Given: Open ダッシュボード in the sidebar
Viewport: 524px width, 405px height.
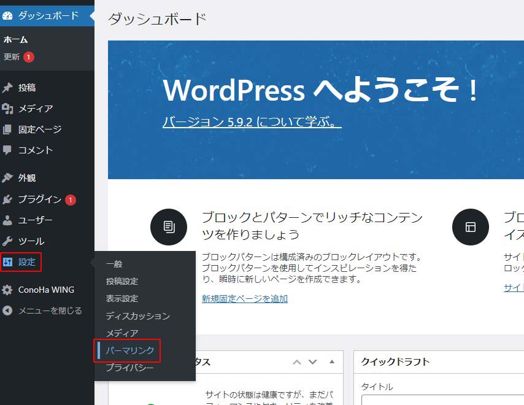Looking at the screenshot, I should click(x=47, y=16).
